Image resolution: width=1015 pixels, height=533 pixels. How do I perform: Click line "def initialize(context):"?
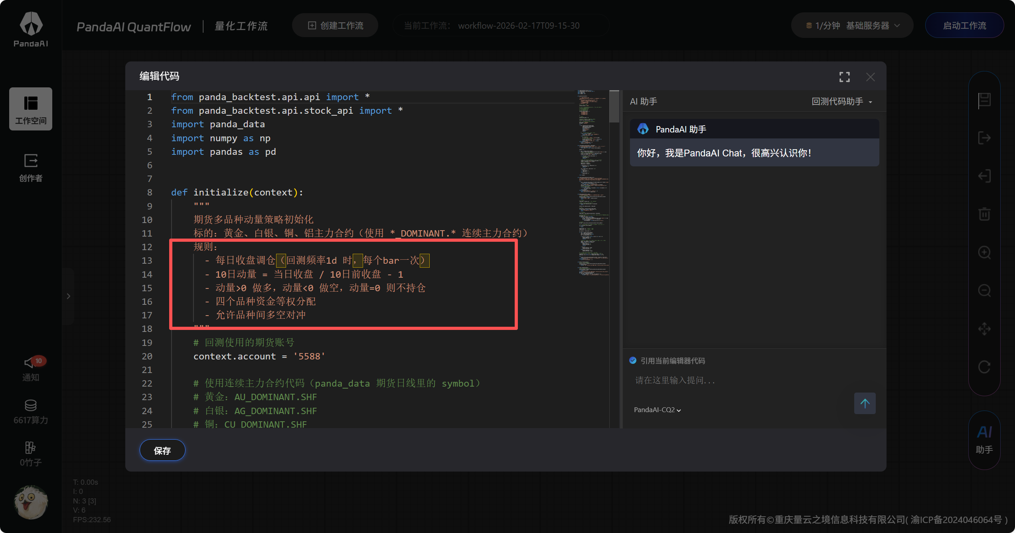pos(237,192)
